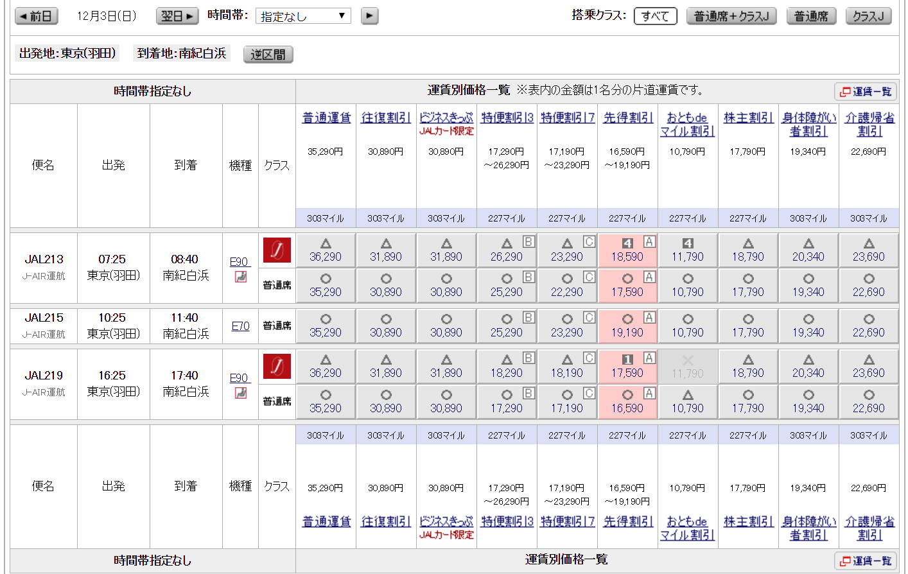This screenshot has height=574, width=908.
Task: Select JAL213 Class J 先得割引 fare 18,590
Action: (627, 250)
